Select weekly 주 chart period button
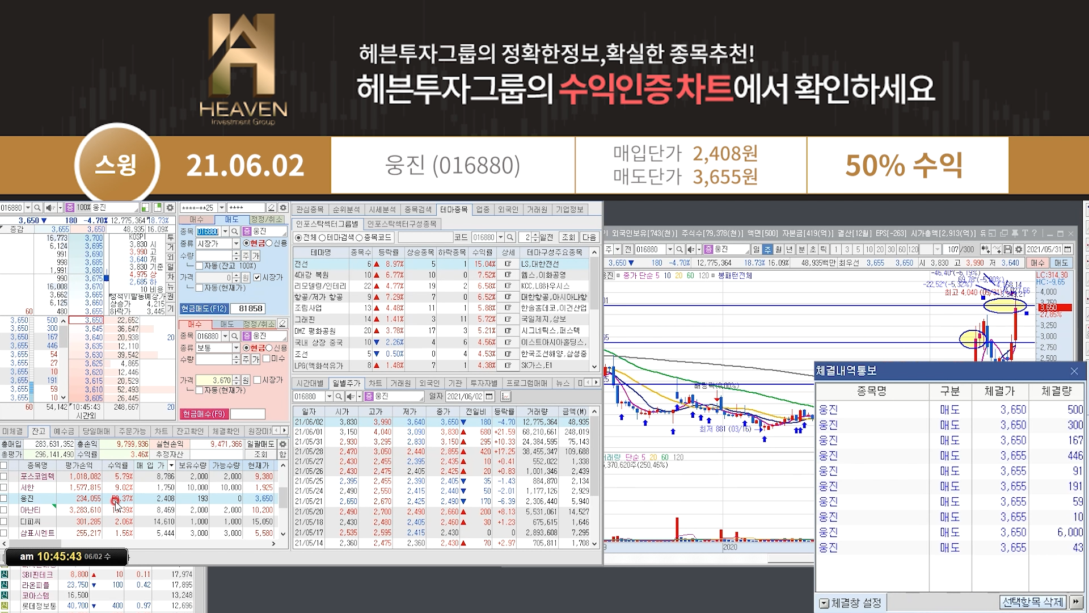 [767, 249]
